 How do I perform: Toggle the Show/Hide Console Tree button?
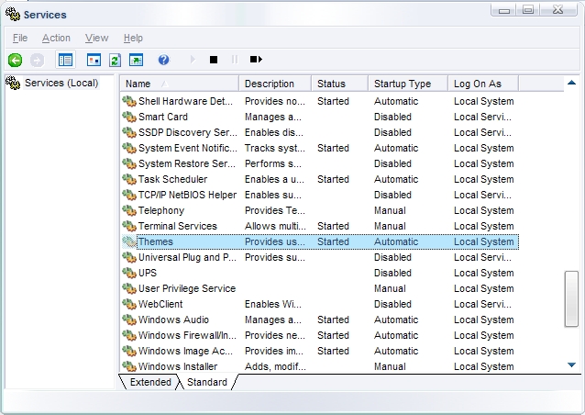pyautogui.click(x=65, y=60)
